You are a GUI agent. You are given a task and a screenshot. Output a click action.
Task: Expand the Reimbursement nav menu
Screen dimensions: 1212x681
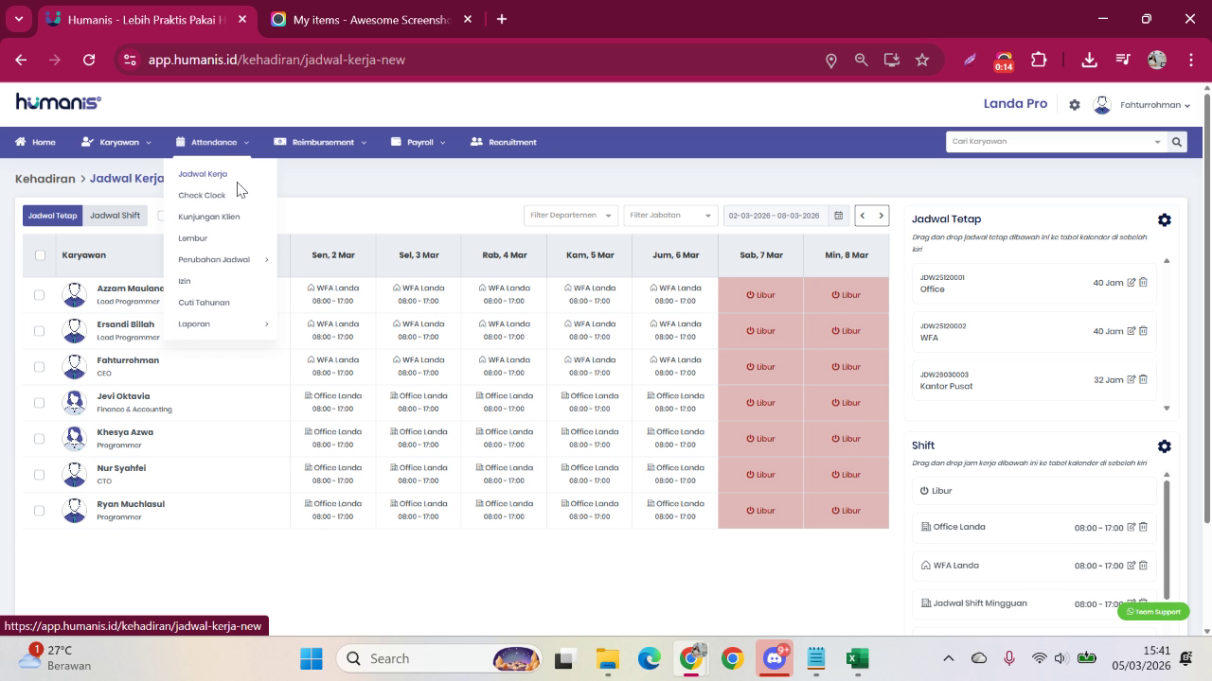[320, 142]
